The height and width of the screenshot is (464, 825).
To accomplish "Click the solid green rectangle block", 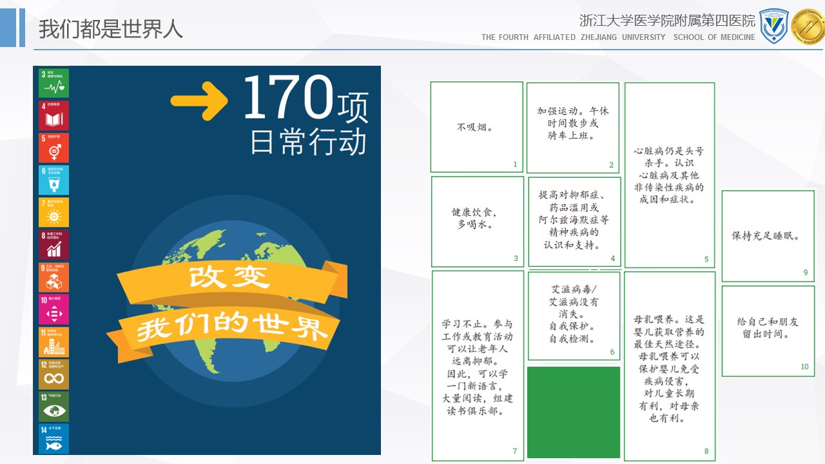I will coord(574,412).
